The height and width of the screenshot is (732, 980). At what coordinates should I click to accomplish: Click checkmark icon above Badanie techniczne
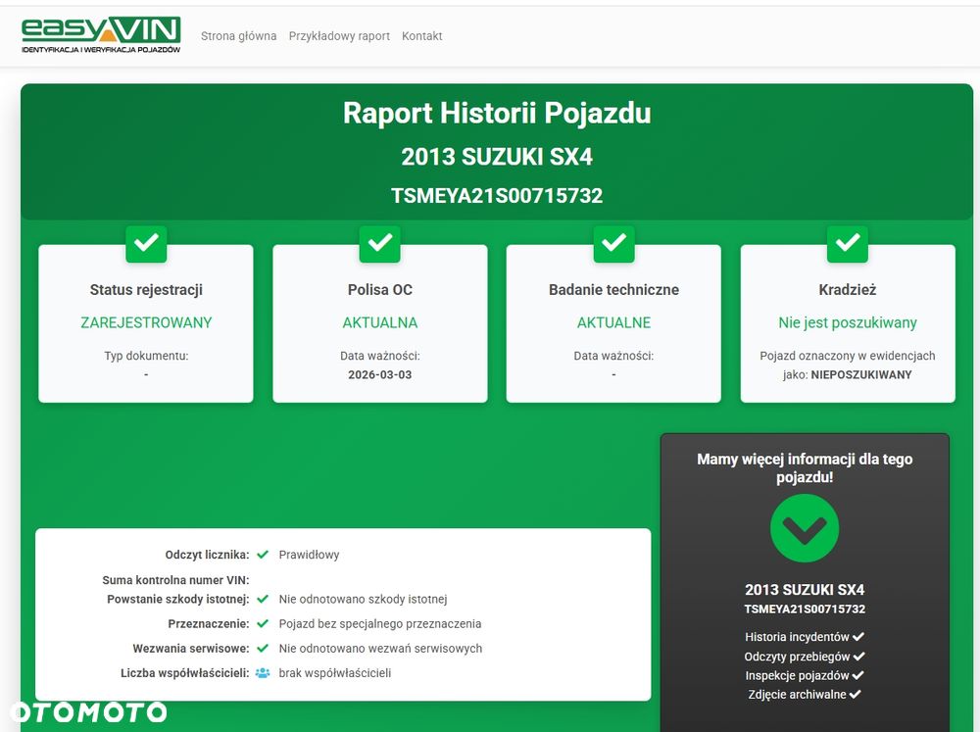tap(613, 244)
